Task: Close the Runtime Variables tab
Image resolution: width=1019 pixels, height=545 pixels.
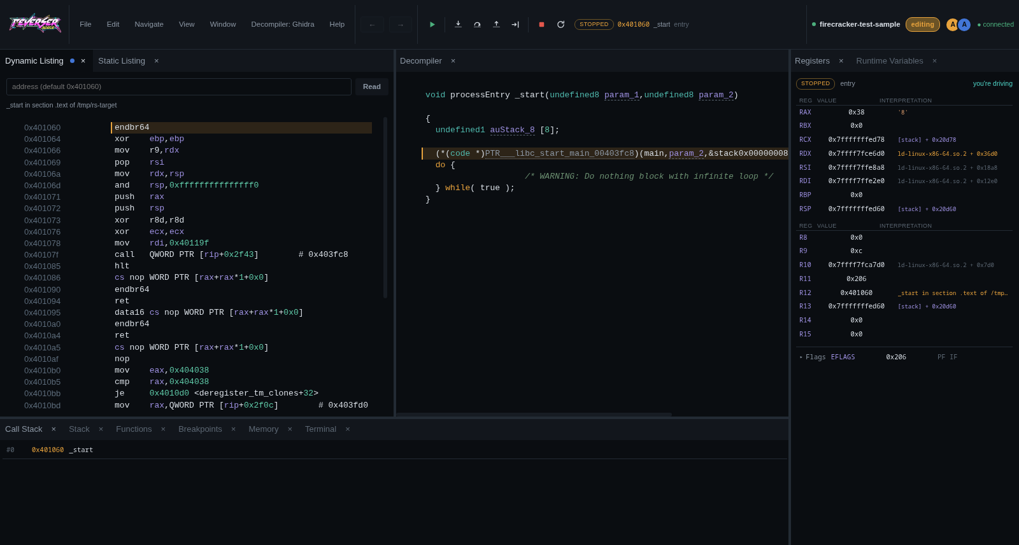Action: (934, 61)
